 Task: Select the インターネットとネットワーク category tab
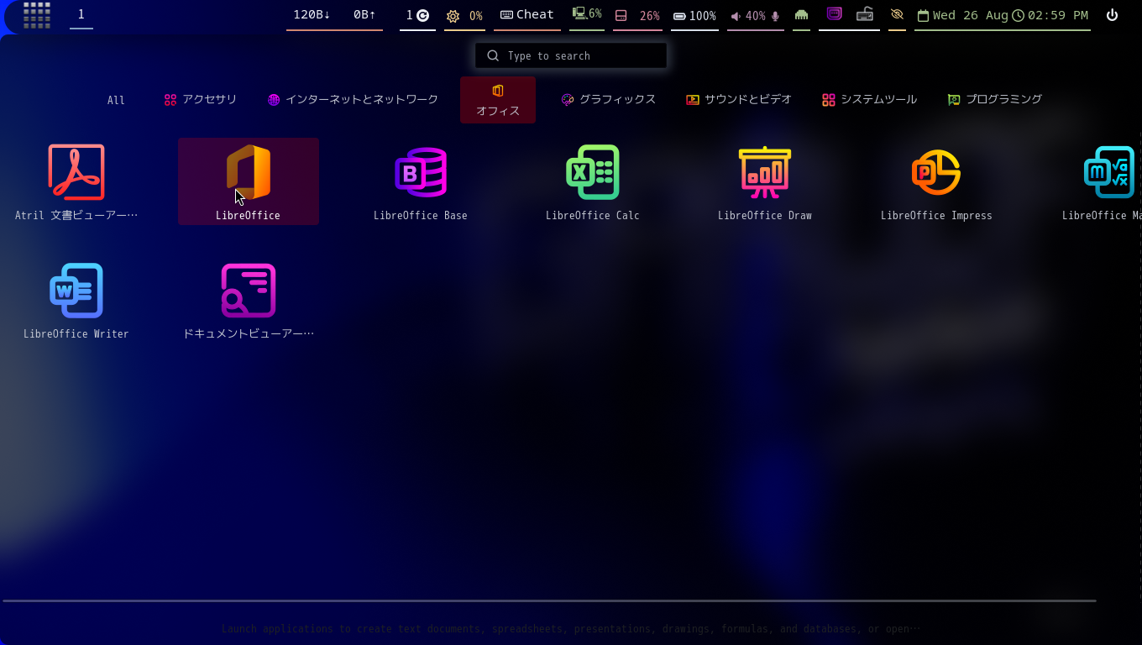353,99
